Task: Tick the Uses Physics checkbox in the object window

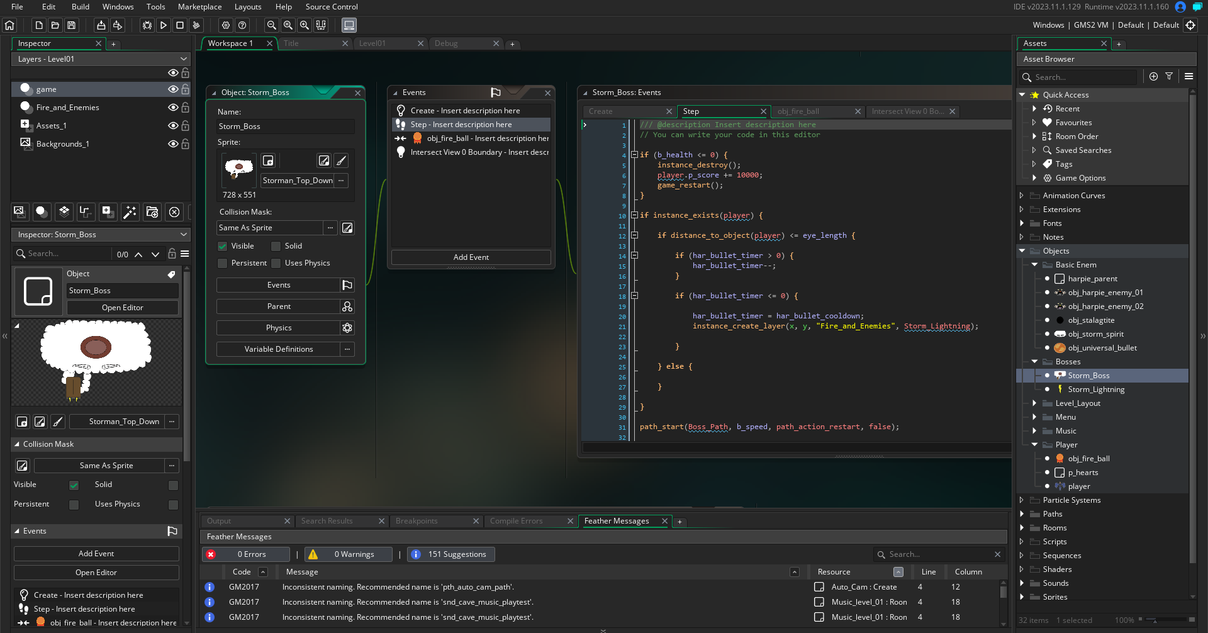Action: [276, 263]
